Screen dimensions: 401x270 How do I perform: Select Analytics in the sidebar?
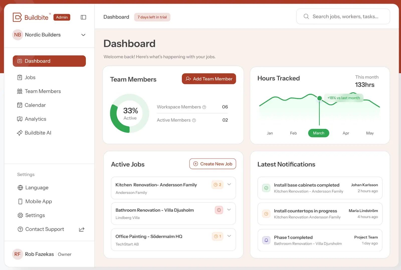pyautogui.click(x=20, y=119)
